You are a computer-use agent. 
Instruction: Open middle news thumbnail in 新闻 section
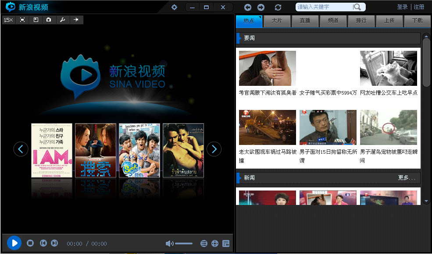(328, 198)
